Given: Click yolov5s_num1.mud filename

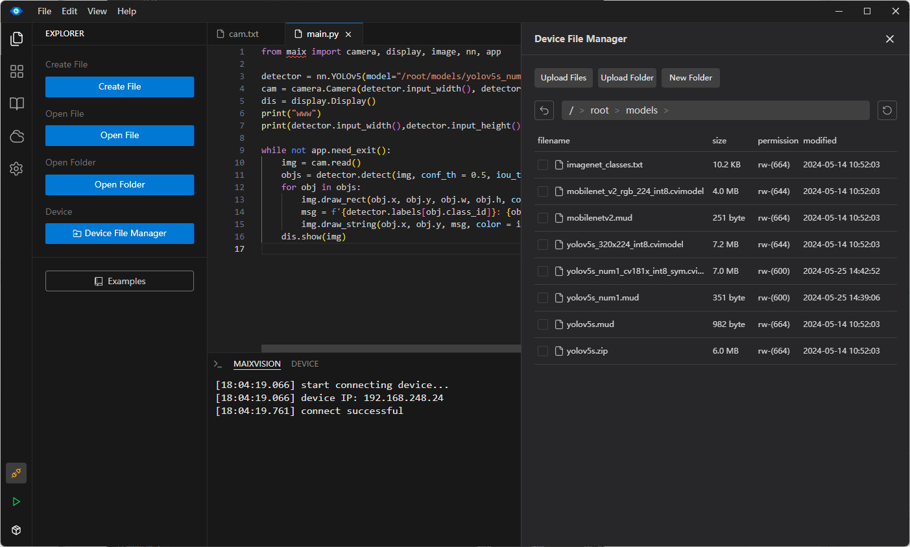Looking at the screenshot, I should click(x=603, y=298).
